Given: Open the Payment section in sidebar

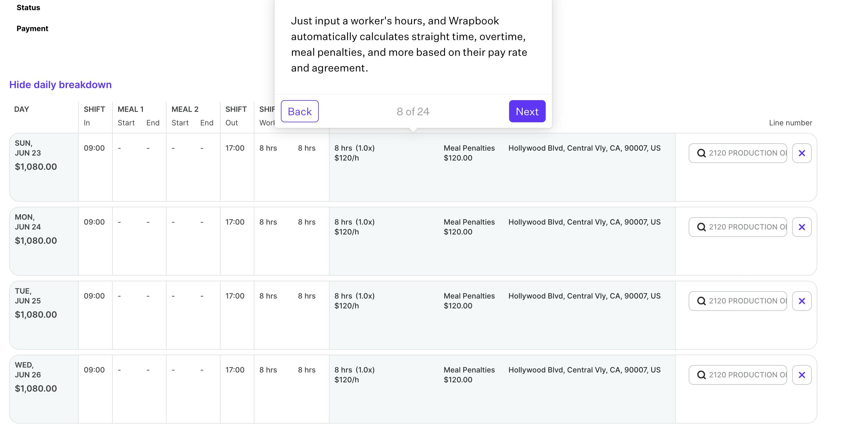Looking at the screenshot, I should pyautogui.click(x=32, y=28).
